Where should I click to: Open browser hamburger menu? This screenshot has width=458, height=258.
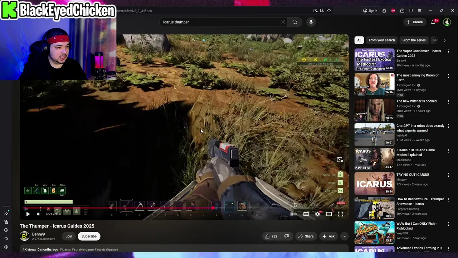(x=419, y=11)
